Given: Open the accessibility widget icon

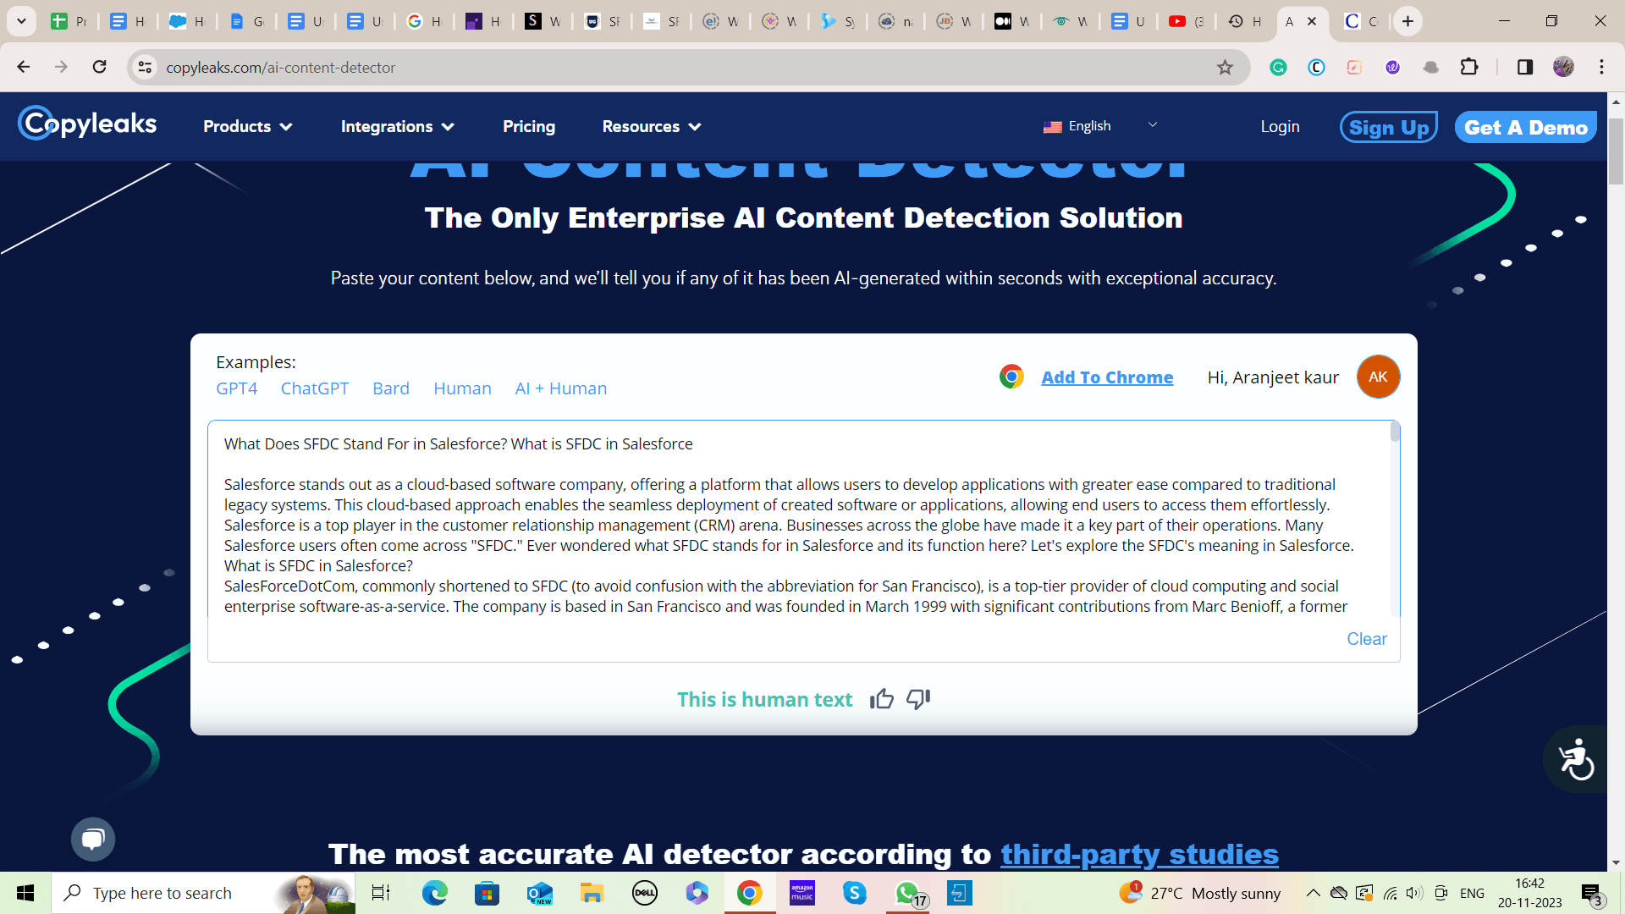Looking at the screenshot, I should point(1576,759).
